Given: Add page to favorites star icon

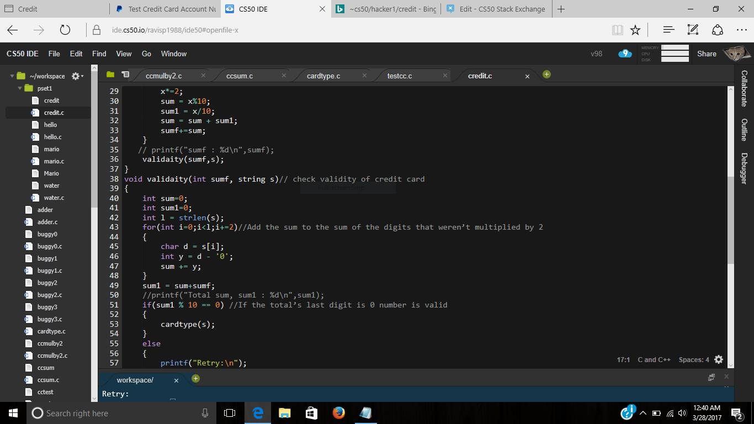Looking at the screenshot, I should pos(635,30).
